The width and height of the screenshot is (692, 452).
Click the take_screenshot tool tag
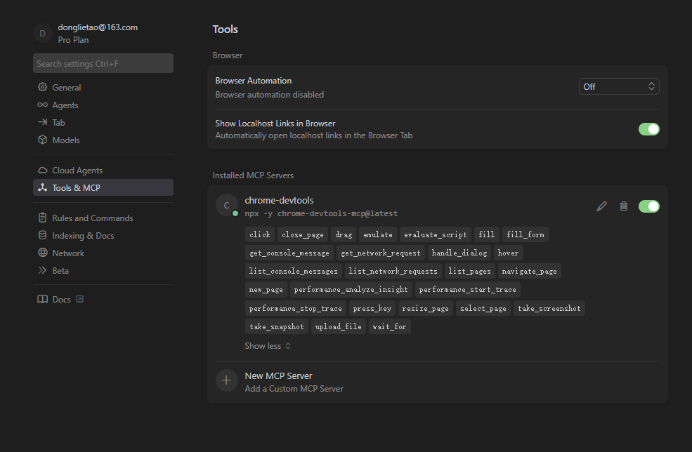[549, 308]
